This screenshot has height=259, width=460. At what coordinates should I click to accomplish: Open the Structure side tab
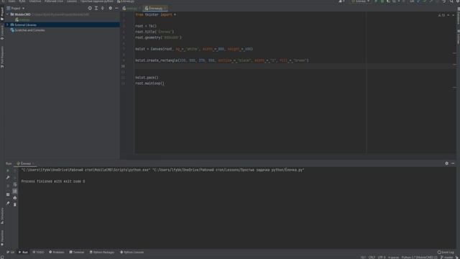click(2, 216)
